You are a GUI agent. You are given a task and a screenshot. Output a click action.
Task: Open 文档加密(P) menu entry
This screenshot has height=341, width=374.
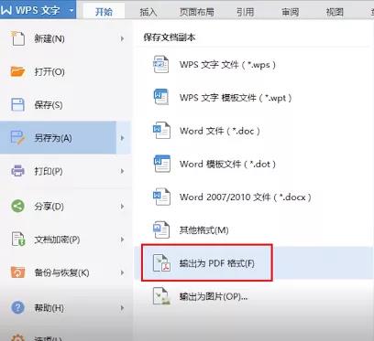(x=57, y=240)
